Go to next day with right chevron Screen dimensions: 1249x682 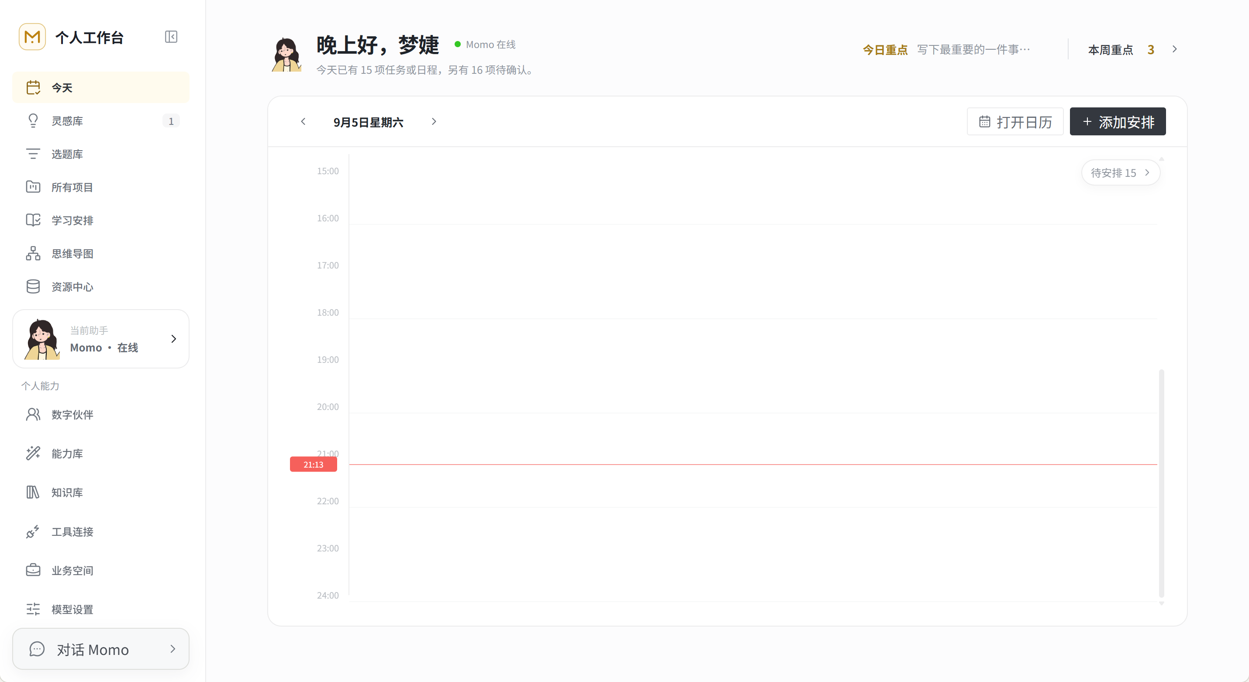pyautogui.click(x=434, y=122)
